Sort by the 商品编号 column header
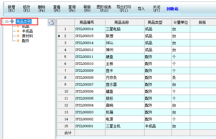Screen dimensions: 216x139 (90, 23)
